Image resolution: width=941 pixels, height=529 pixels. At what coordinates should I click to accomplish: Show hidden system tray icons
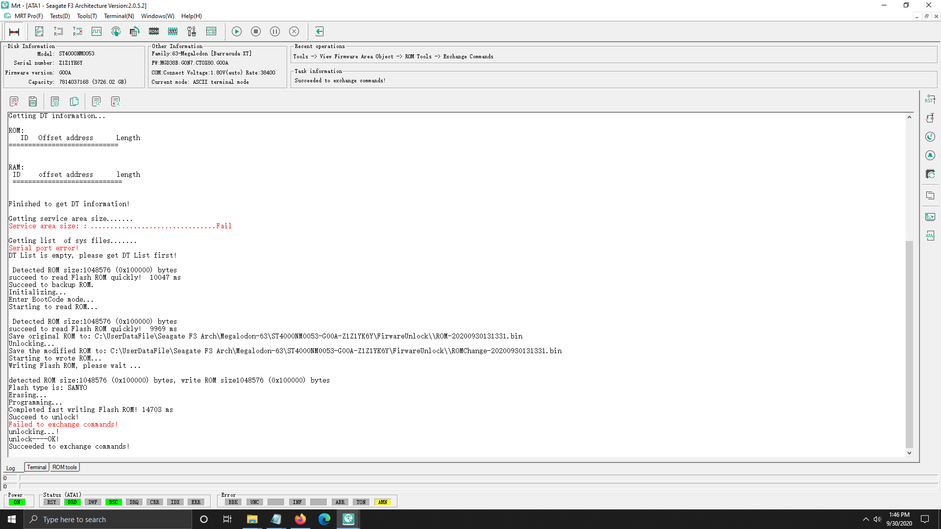(866, 519)
